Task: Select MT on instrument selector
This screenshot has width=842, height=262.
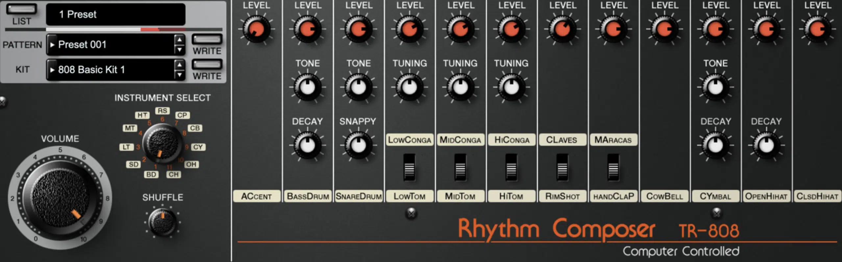Action: [x=130, y=128]
